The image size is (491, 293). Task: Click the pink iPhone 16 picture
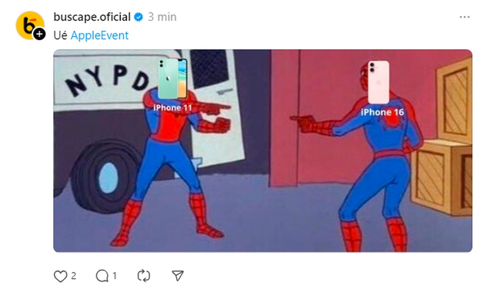(x=379, y=83)
